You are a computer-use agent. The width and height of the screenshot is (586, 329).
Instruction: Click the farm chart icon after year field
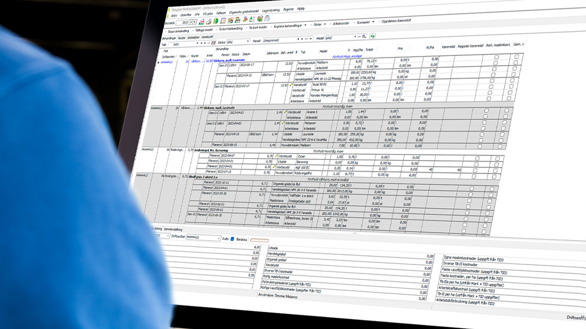(x=201, y=21)
